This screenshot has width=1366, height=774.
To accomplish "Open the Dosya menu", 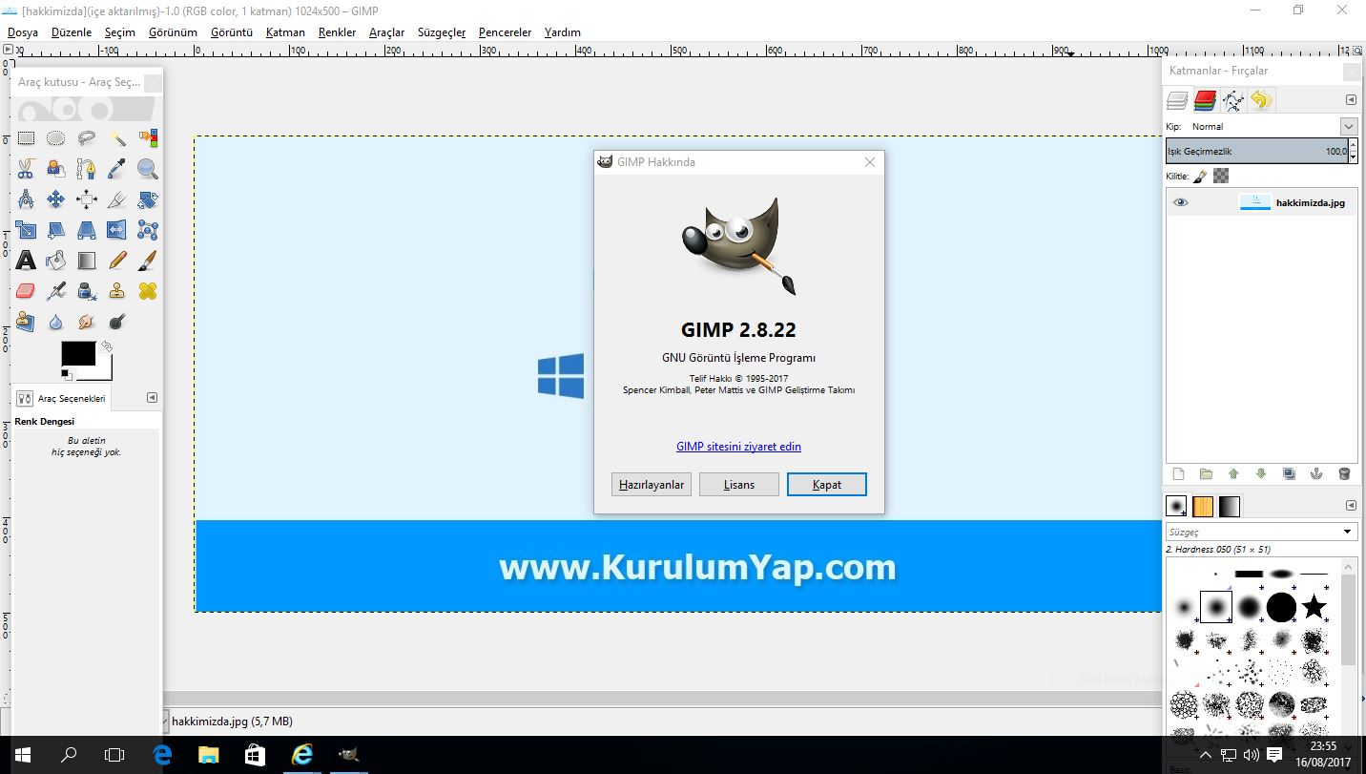I will (23, 32).
